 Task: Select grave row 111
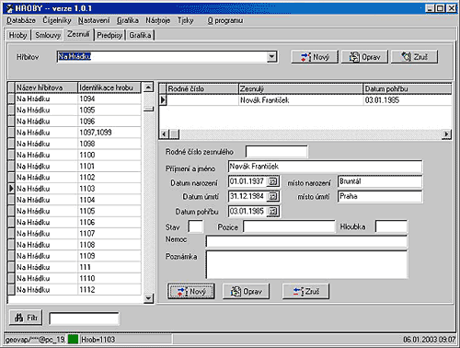tap(75, 267)
